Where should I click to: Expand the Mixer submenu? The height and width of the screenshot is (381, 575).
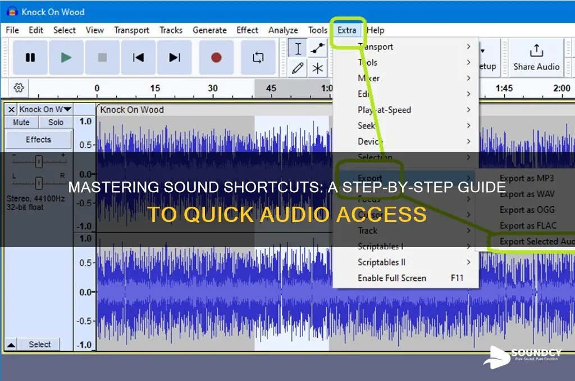[405, 78]
